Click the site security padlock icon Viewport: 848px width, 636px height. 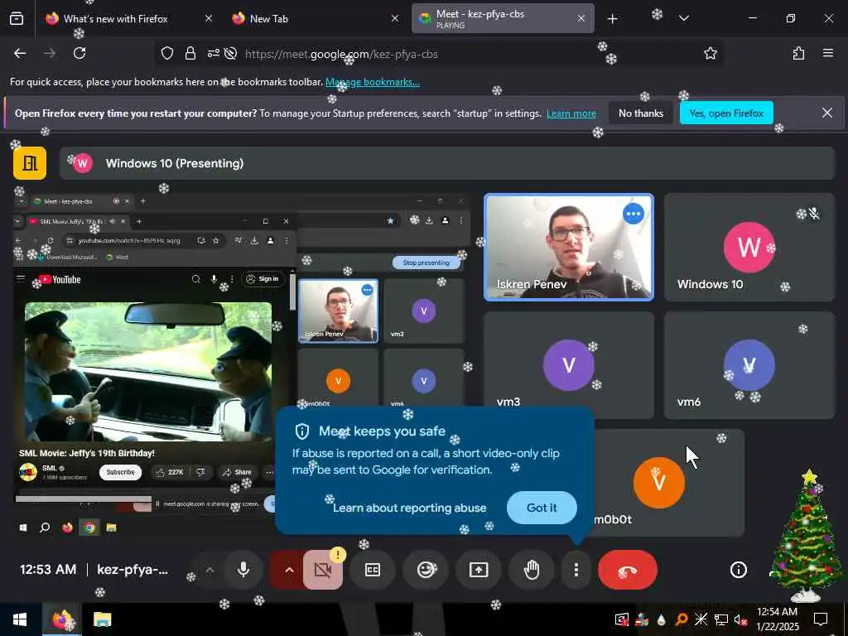pos(190,54)
